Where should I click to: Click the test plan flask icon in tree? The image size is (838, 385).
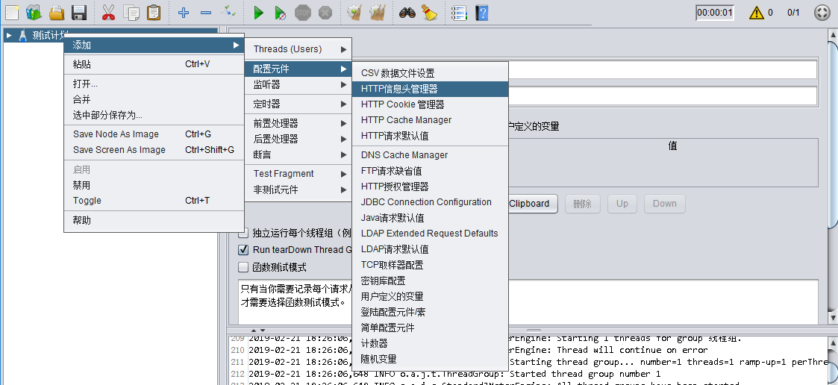pyautogui.click(x=22, y=35)
